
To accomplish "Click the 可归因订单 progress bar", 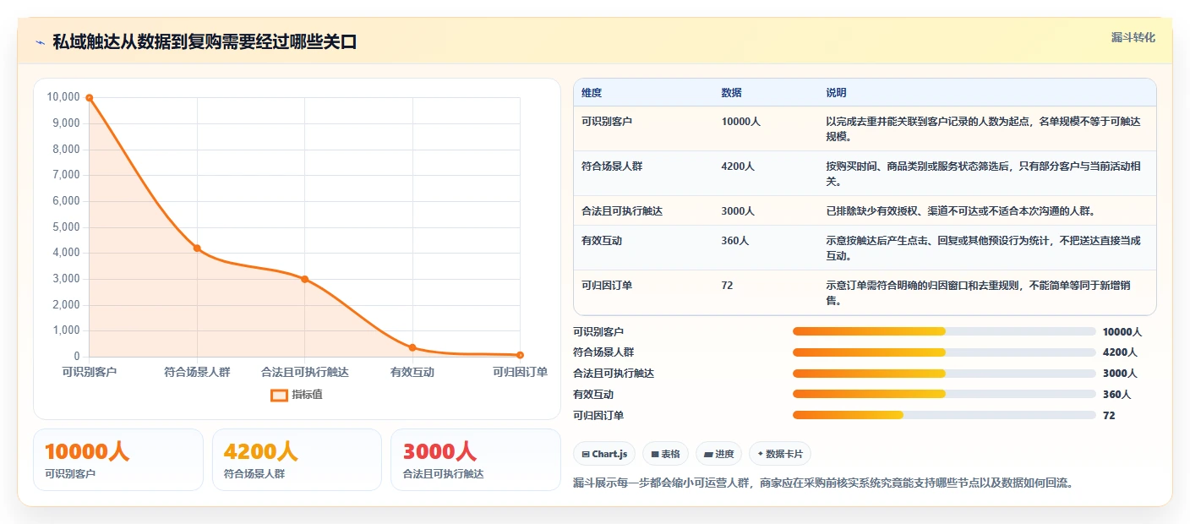I will click(x=944, y=415).
